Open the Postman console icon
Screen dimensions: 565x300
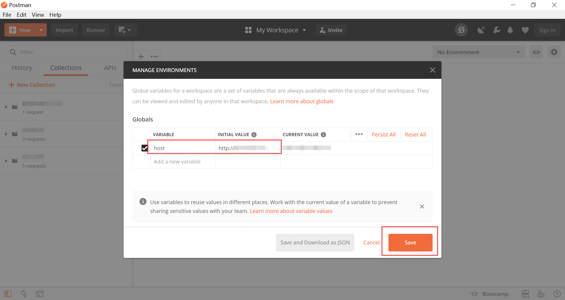click(40, 294)
